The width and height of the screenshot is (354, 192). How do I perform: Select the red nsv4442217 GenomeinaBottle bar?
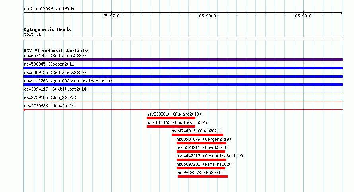click(x=201, y=160)
